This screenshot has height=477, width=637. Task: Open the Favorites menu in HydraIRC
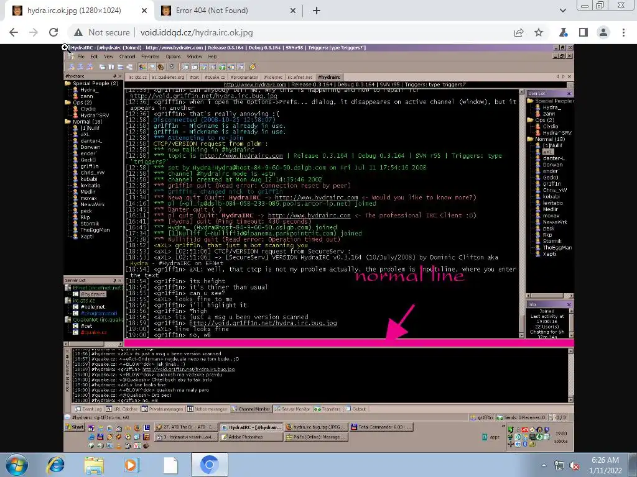[151, 57]
